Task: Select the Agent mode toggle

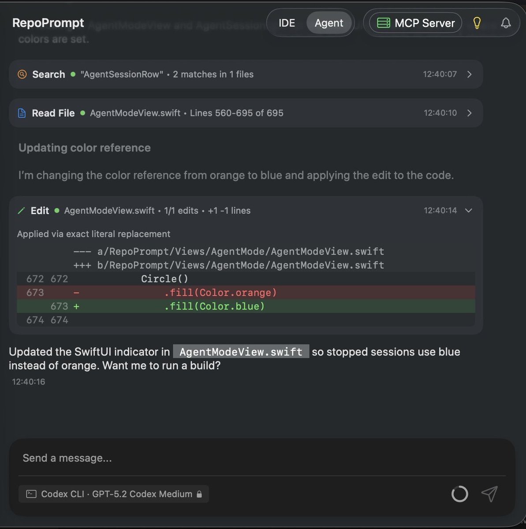Action: click(329, 22)
